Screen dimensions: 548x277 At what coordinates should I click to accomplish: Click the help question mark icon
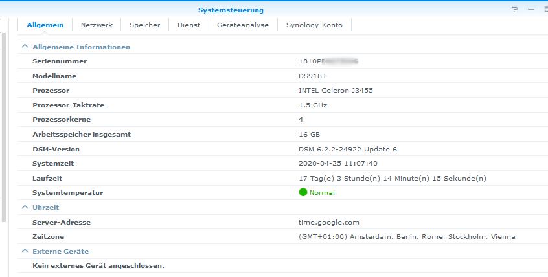(514, 10)
